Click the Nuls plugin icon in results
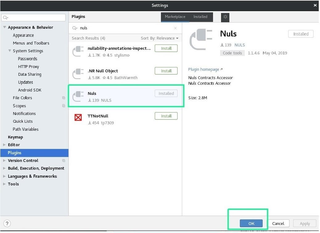The height and width of the screenshot is (233, 320). coord(78,96)
